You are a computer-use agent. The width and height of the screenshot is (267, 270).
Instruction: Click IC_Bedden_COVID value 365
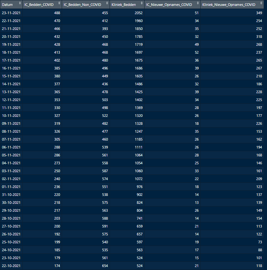click(57, 92)
